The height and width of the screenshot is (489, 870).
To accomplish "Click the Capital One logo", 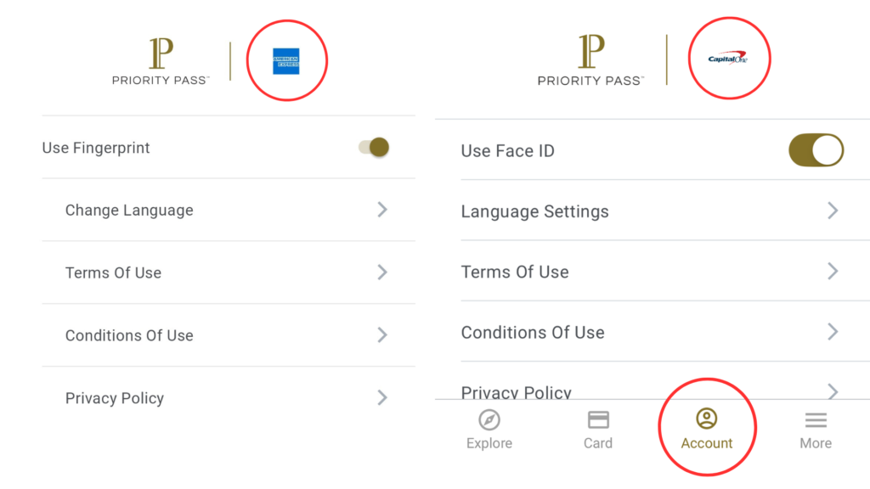I will 729,58.
